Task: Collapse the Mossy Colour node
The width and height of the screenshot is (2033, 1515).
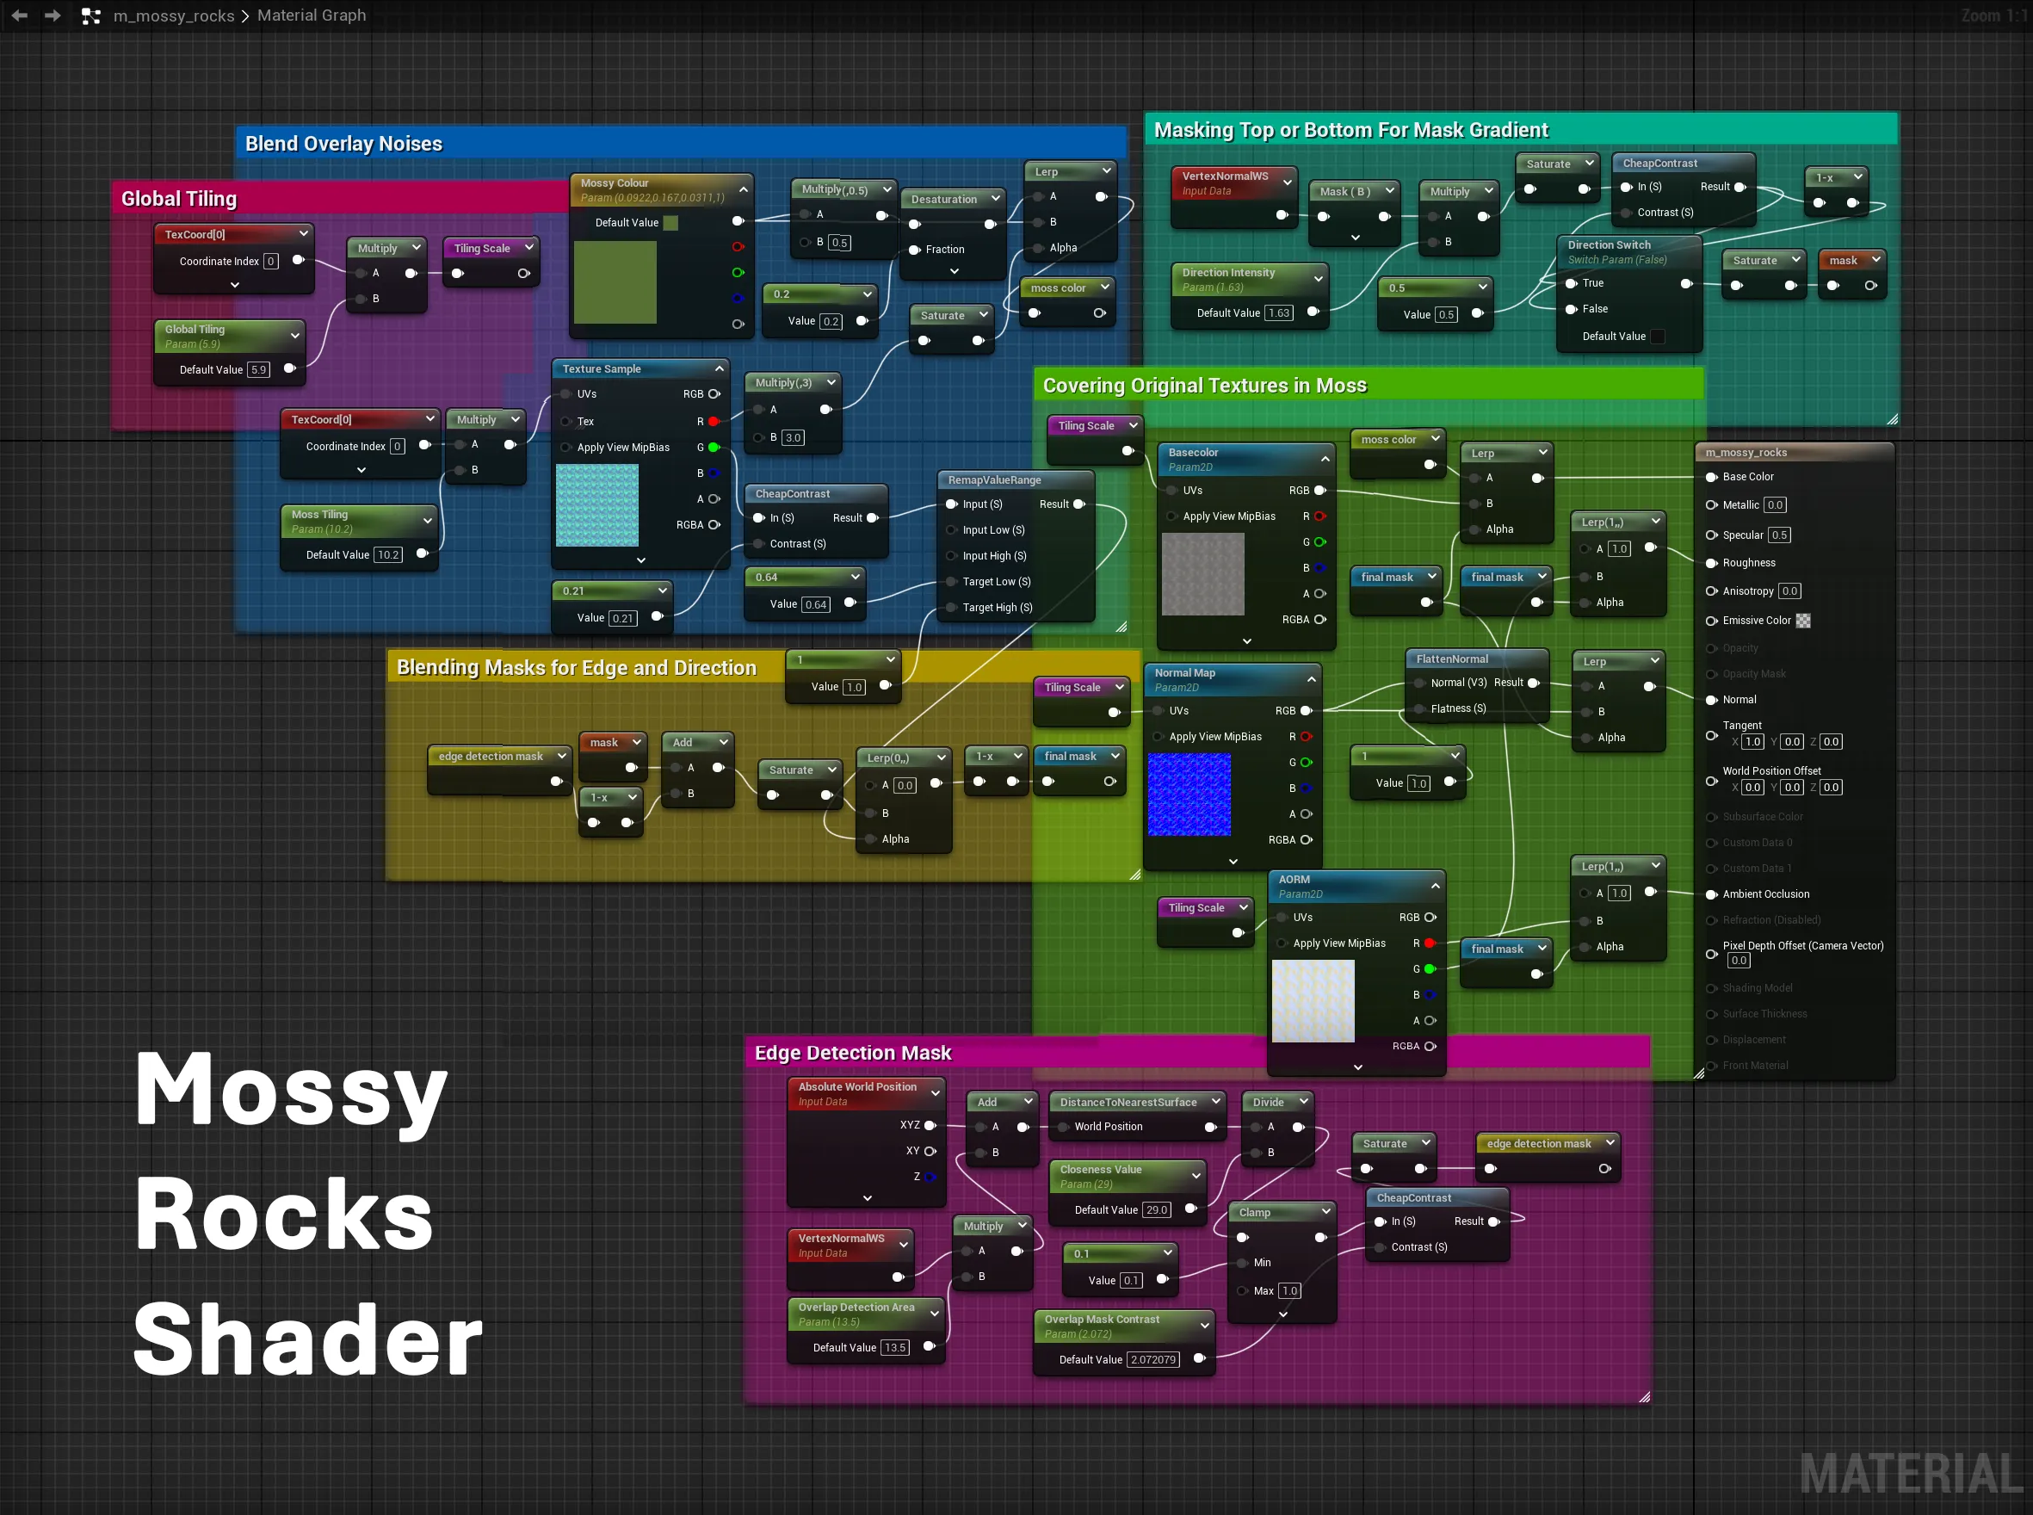Action: [743, 190]
